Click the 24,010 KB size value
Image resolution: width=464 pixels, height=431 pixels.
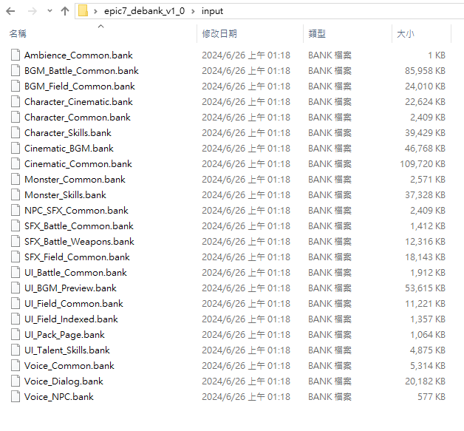426,86
